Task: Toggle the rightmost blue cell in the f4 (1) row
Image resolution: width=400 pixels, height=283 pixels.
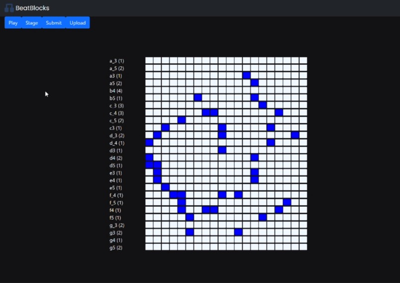Action: [x=279, y=210]
